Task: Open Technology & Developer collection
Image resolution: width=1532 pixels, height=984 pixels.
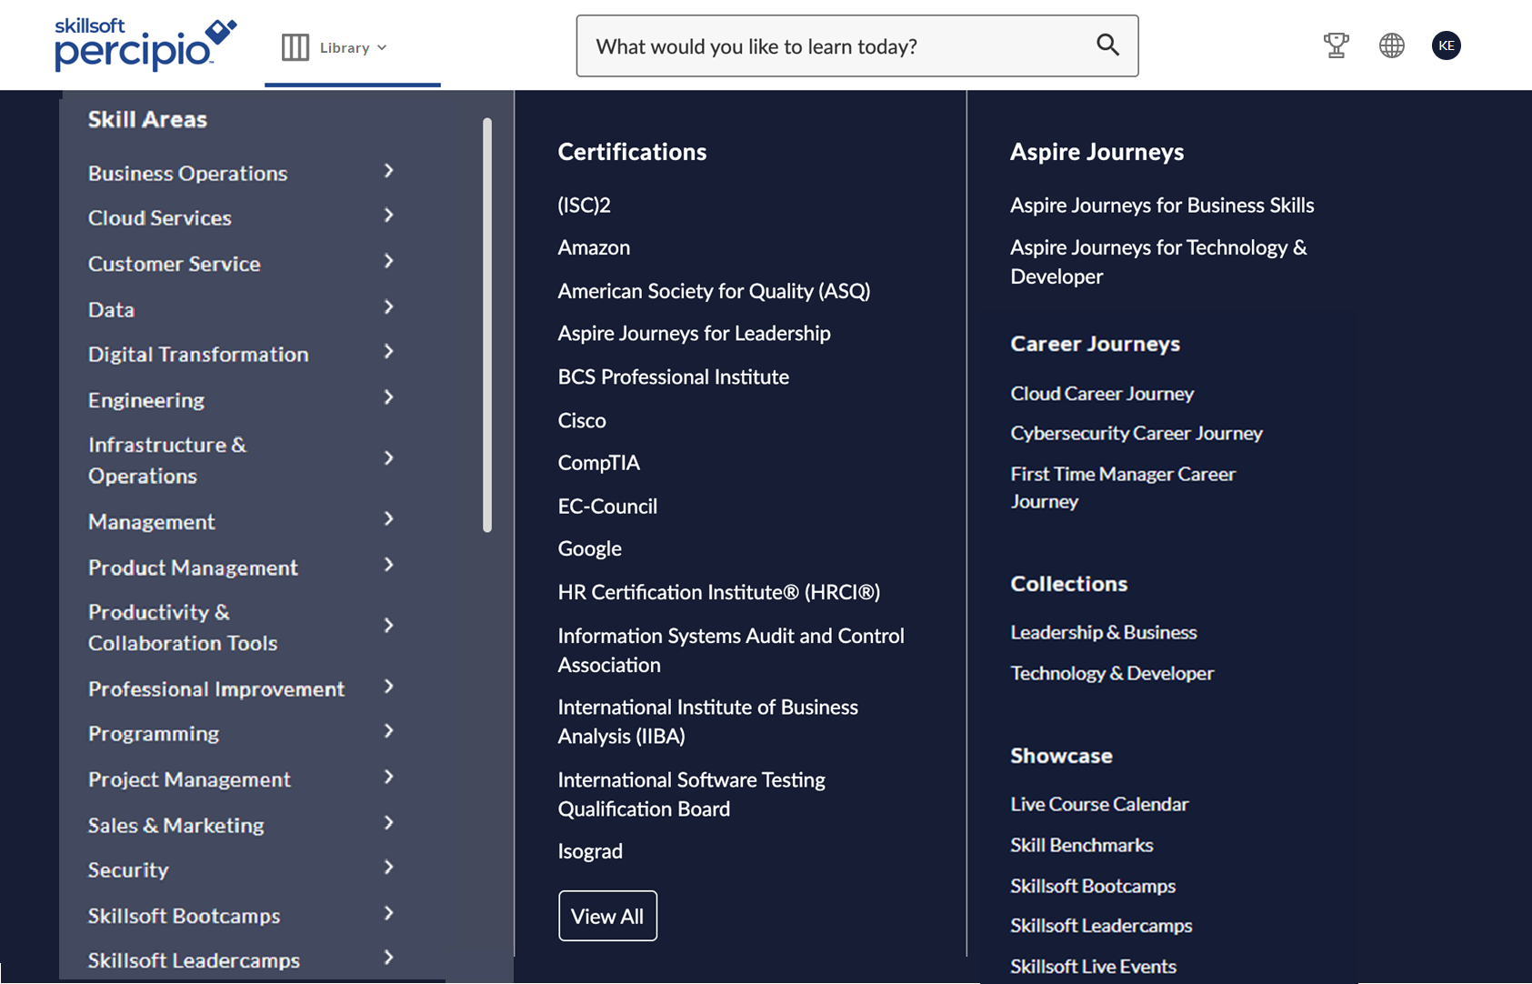Action: [1112, 674]
